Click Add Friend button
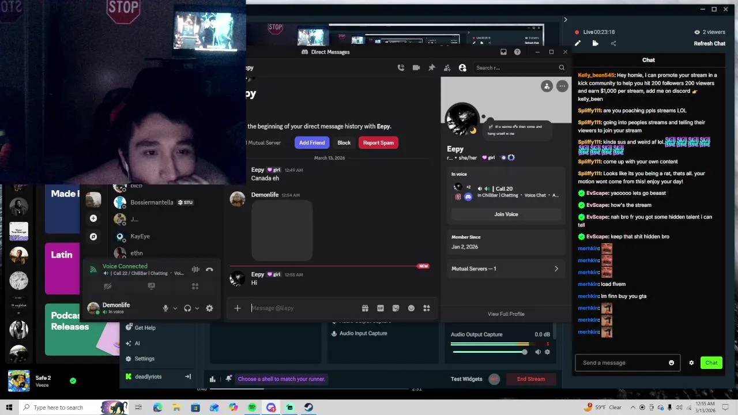738x415 pixels. pyautogui.click(x=312, y=142)
